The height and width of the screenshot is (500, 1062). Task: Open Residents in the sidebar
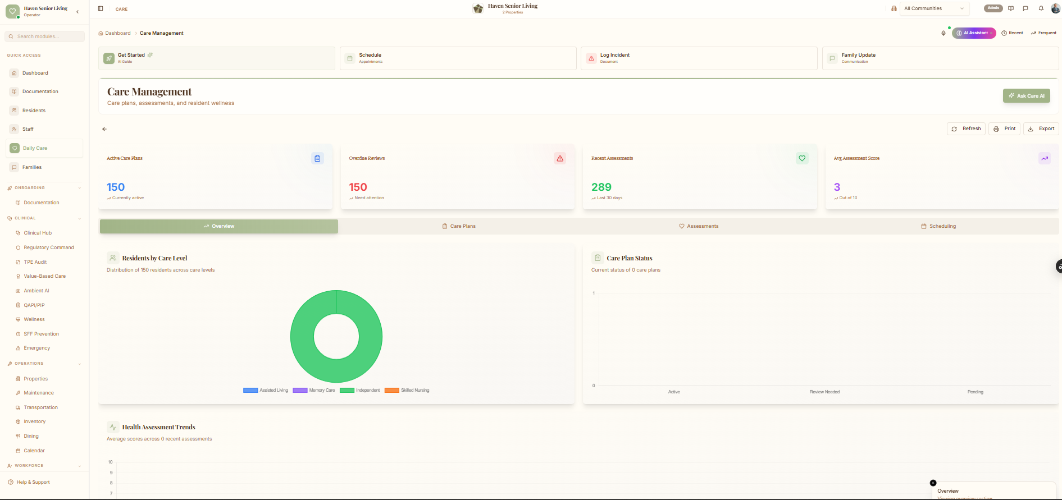point(45,111)
